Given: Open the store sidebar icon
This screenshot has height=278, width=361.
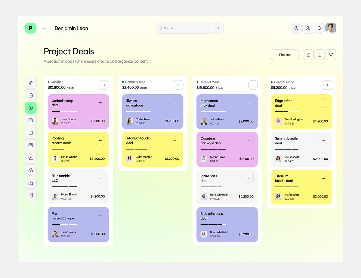Looking at the screenshot, I should [31, 195].
